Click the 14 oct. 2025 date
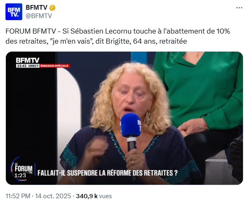 (x=53, y=196)
